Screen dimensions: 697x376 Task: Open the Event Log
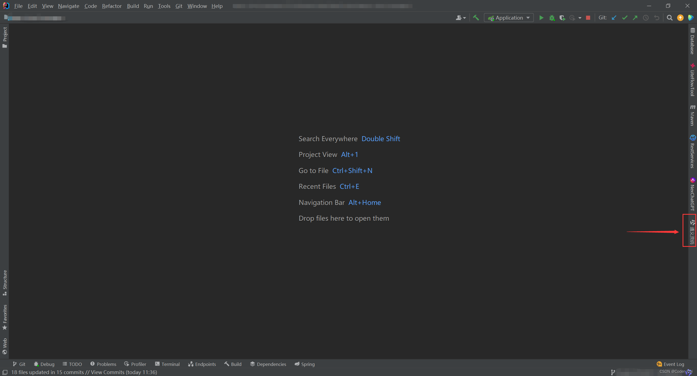pos(670,364)
